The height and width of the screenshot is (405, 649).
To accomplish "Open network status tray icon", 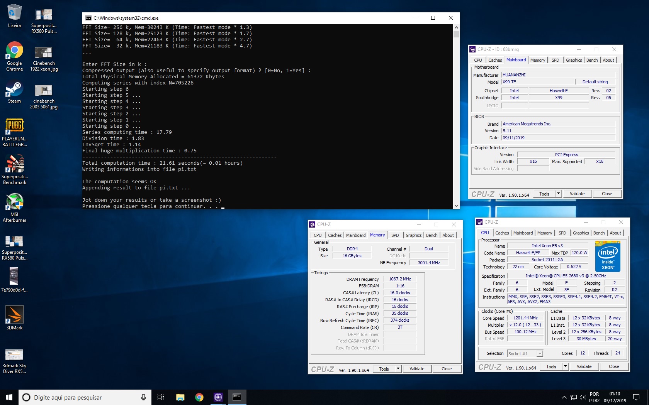I will click(574, 397).
